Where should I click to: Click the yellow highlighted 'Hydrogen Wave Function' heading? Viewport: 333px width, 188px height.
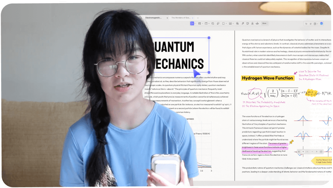pos(267,78)
